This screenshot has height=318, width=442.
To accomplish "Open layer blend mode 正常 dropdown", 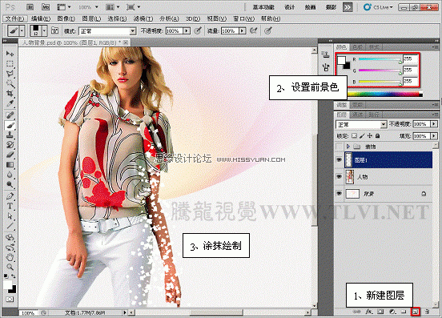I will (361, 124).
